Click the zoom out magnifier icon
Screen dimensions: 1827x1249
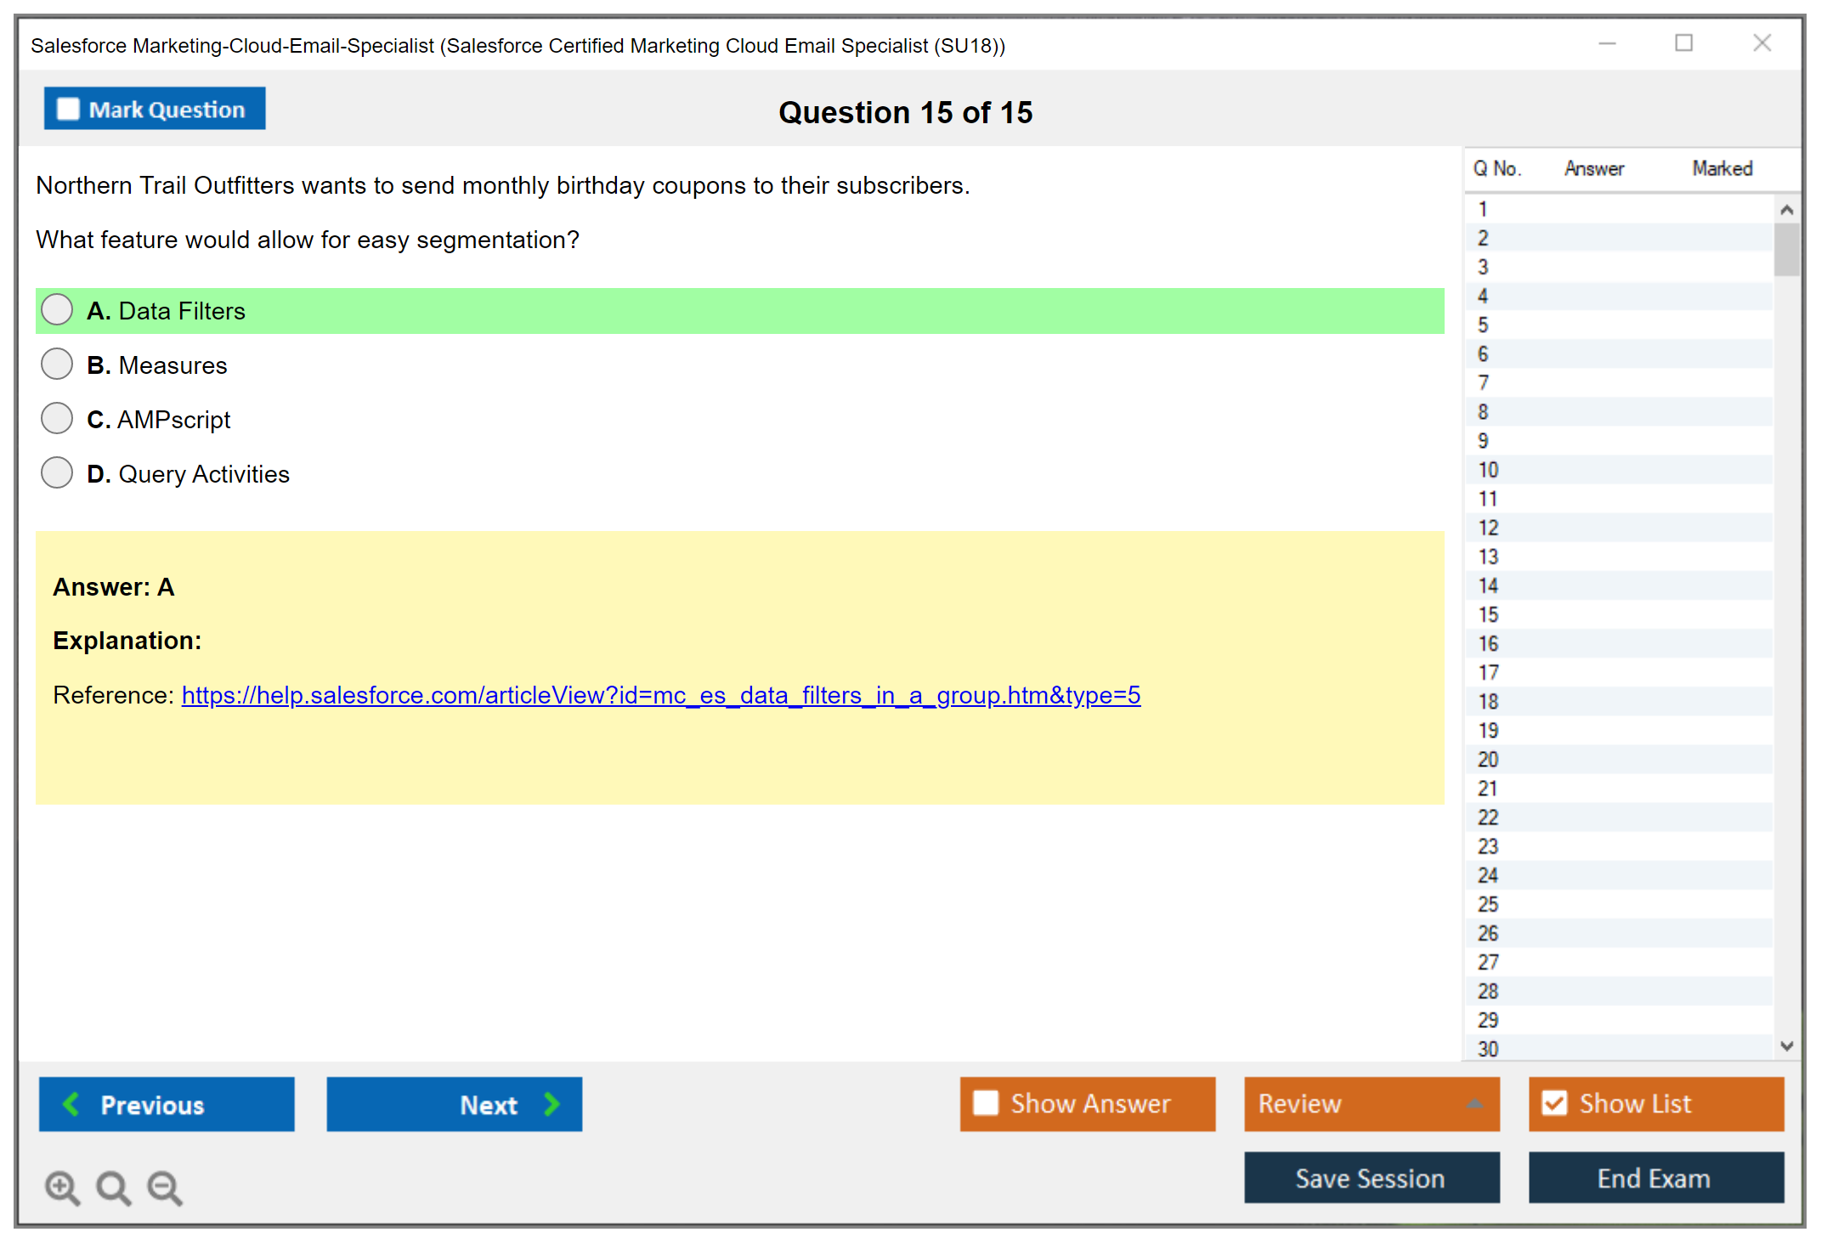[165, 1187]
